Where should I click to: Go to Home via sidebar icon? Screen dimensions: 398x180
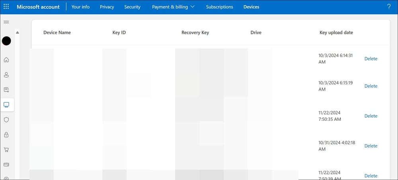pos(6,60)
